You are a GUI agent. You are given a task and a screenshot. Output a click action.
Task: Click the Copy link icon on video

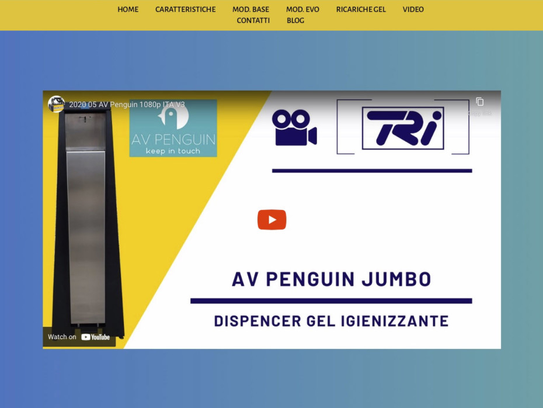[479, 105]
